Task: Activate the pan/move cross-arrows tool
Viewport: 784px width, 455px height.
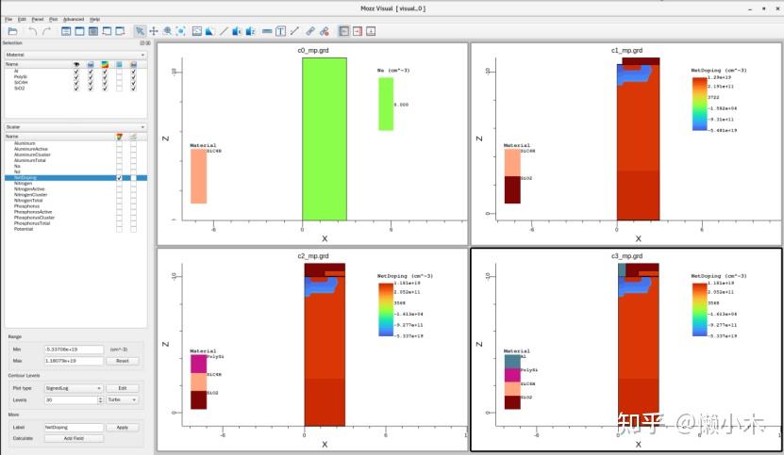Action: tap(154, 31)
